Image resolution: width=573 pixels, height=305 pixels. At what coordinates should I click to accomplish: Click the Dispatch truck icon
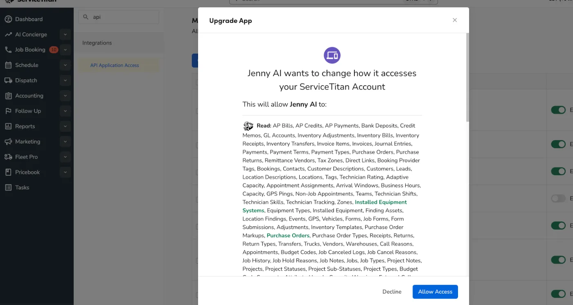8,81
